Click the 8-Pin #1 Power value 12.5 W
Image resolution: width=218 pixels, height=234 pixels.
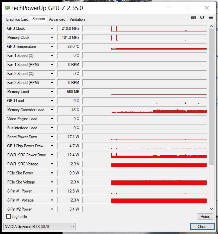(x=69, y=191)
